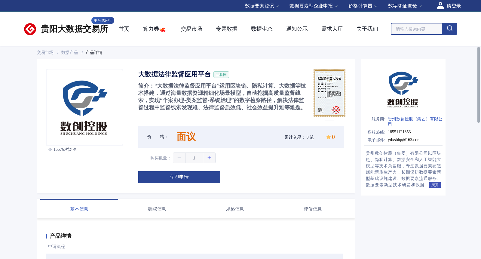Switch to the 评价信息 tab
The height and width of the screenshot is (259, 481).
pos(313,209)
